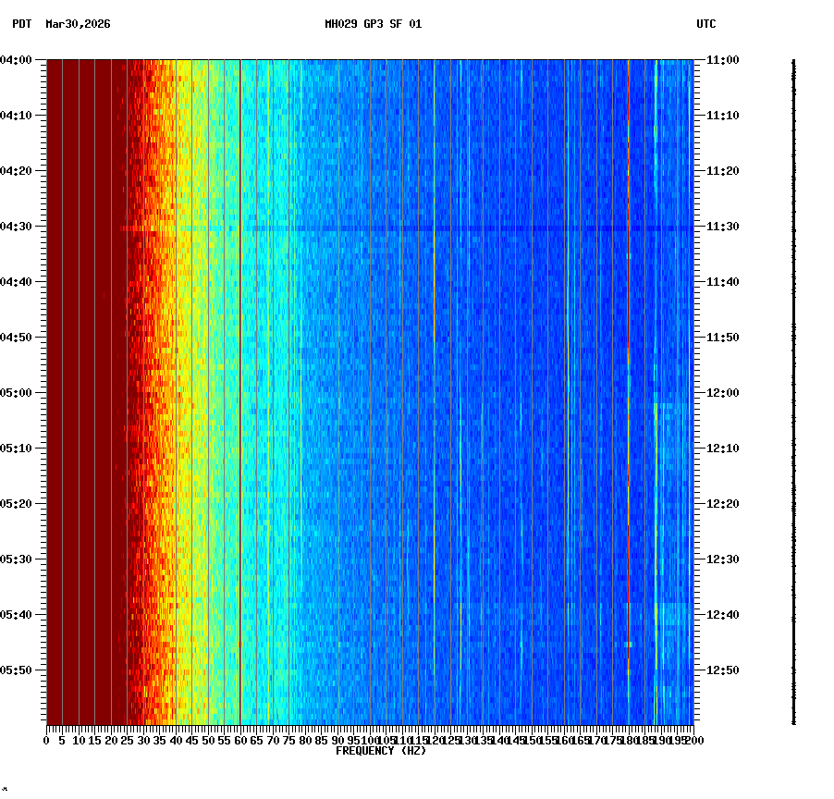The image size is (834, 799).
Task: Select the 100 Hz frequency tick
Action: pos(369,740)
